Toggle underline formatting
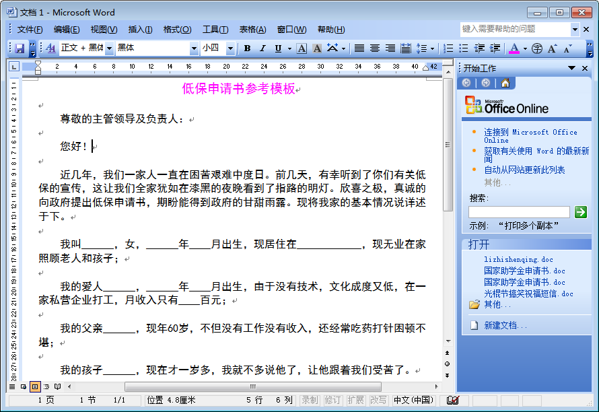The width and height of the screenshot is (599, 412). point(278,48)
